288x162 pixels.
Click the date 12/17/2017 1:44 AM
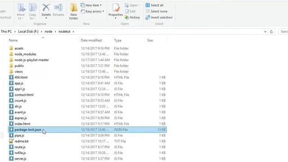point(95,60)
